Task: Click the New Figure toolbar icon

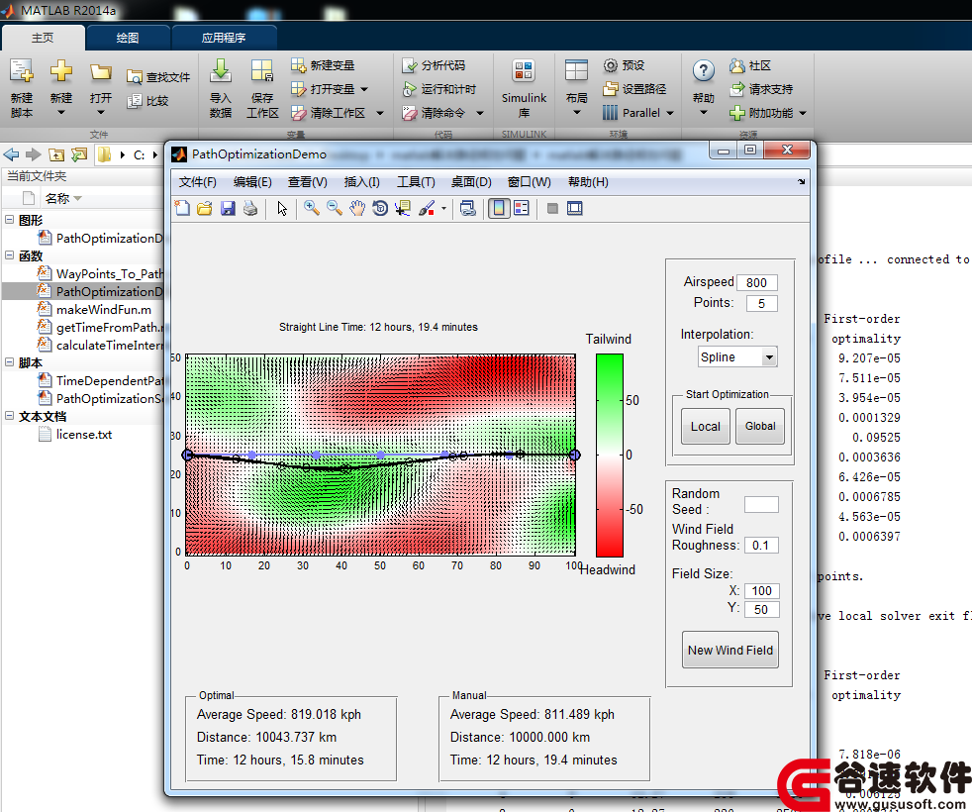Action: [x=182, y=208]
